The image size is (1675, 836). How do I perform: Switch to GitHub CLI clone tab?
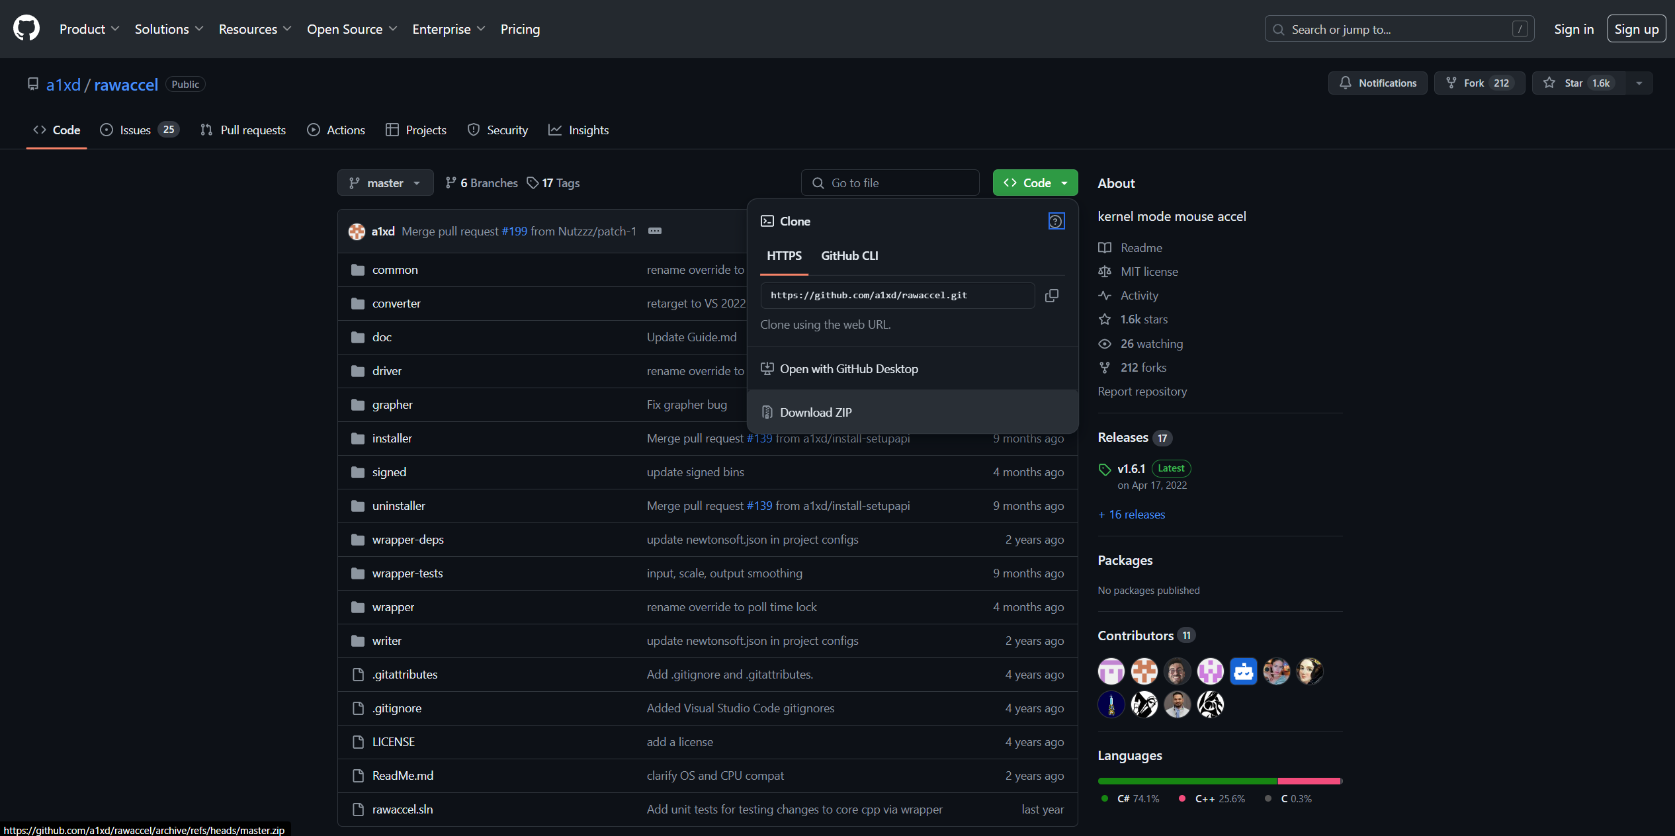(x=850, y=255)
